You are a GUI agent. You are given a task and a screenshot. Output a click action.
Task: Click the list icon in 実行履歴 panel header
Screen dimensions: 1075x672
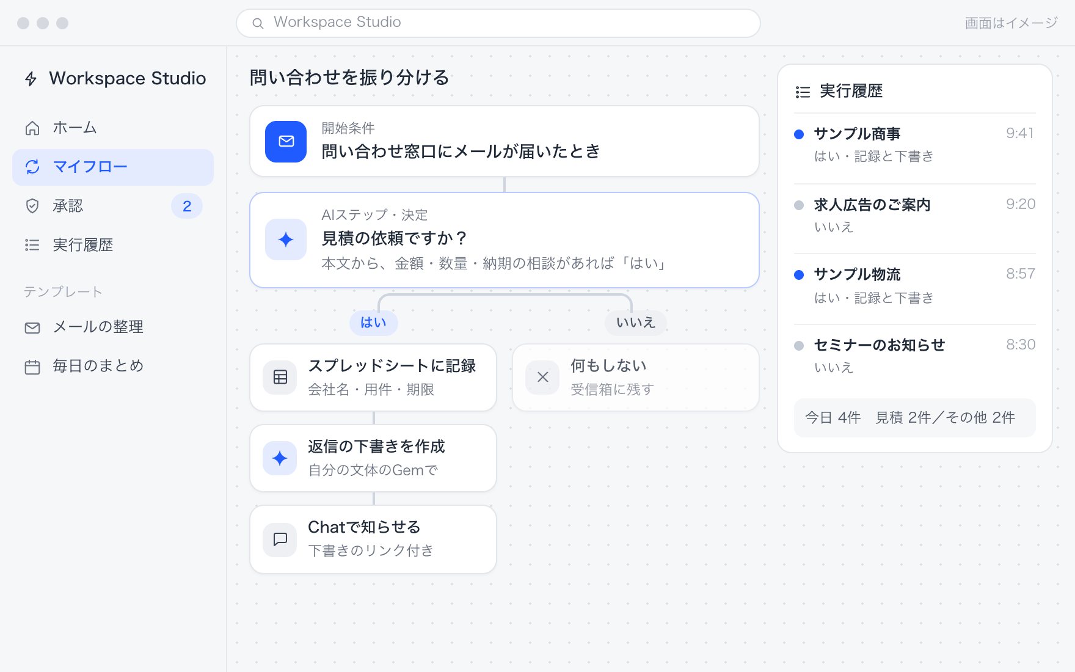point(803,92)
